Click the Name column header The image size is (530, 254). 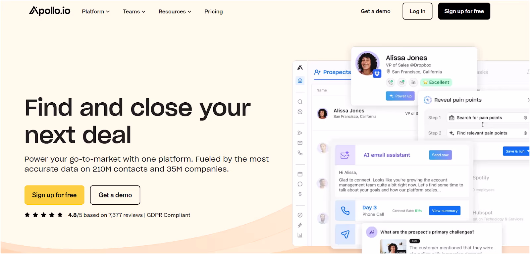[322, 90]
